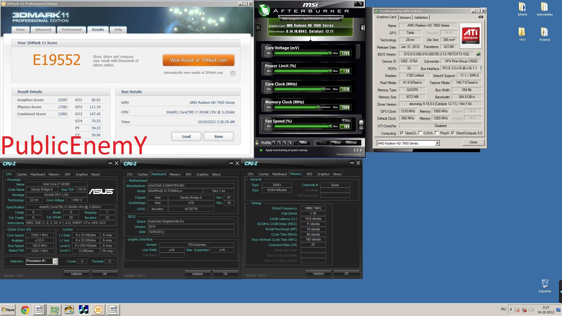
Task: Click the volume speaker tray icon
Action: click(x=531, y=310)
